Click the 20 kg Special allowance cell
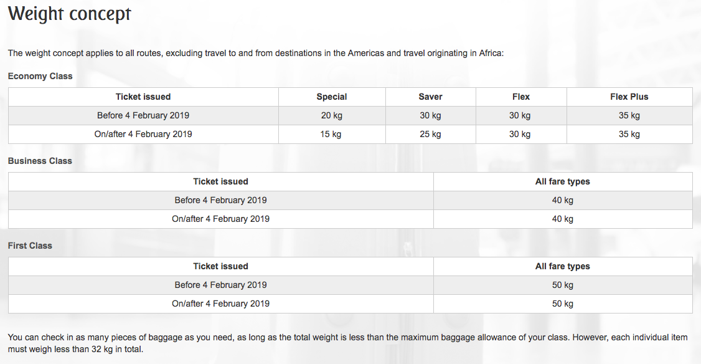This screenshot has width=701, height=364. click(332, 115)
